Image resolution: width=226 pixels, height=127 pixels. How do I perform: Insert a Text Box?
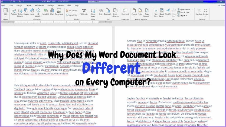(156, 12)
